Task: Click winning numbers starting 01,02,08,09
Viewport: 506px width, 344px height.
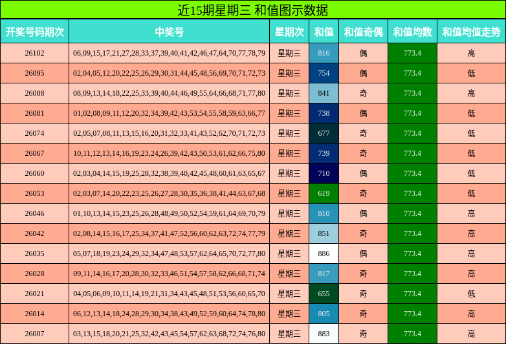Action: [x=169, y=113]
